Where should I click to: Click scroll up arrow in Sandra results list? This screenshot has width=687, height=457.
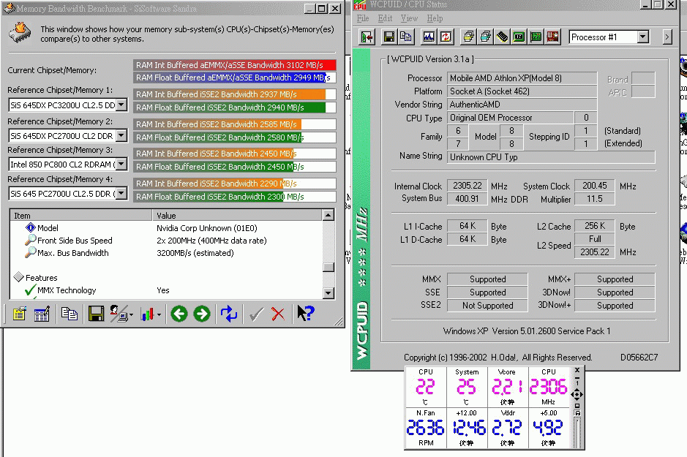click(329, 215)
